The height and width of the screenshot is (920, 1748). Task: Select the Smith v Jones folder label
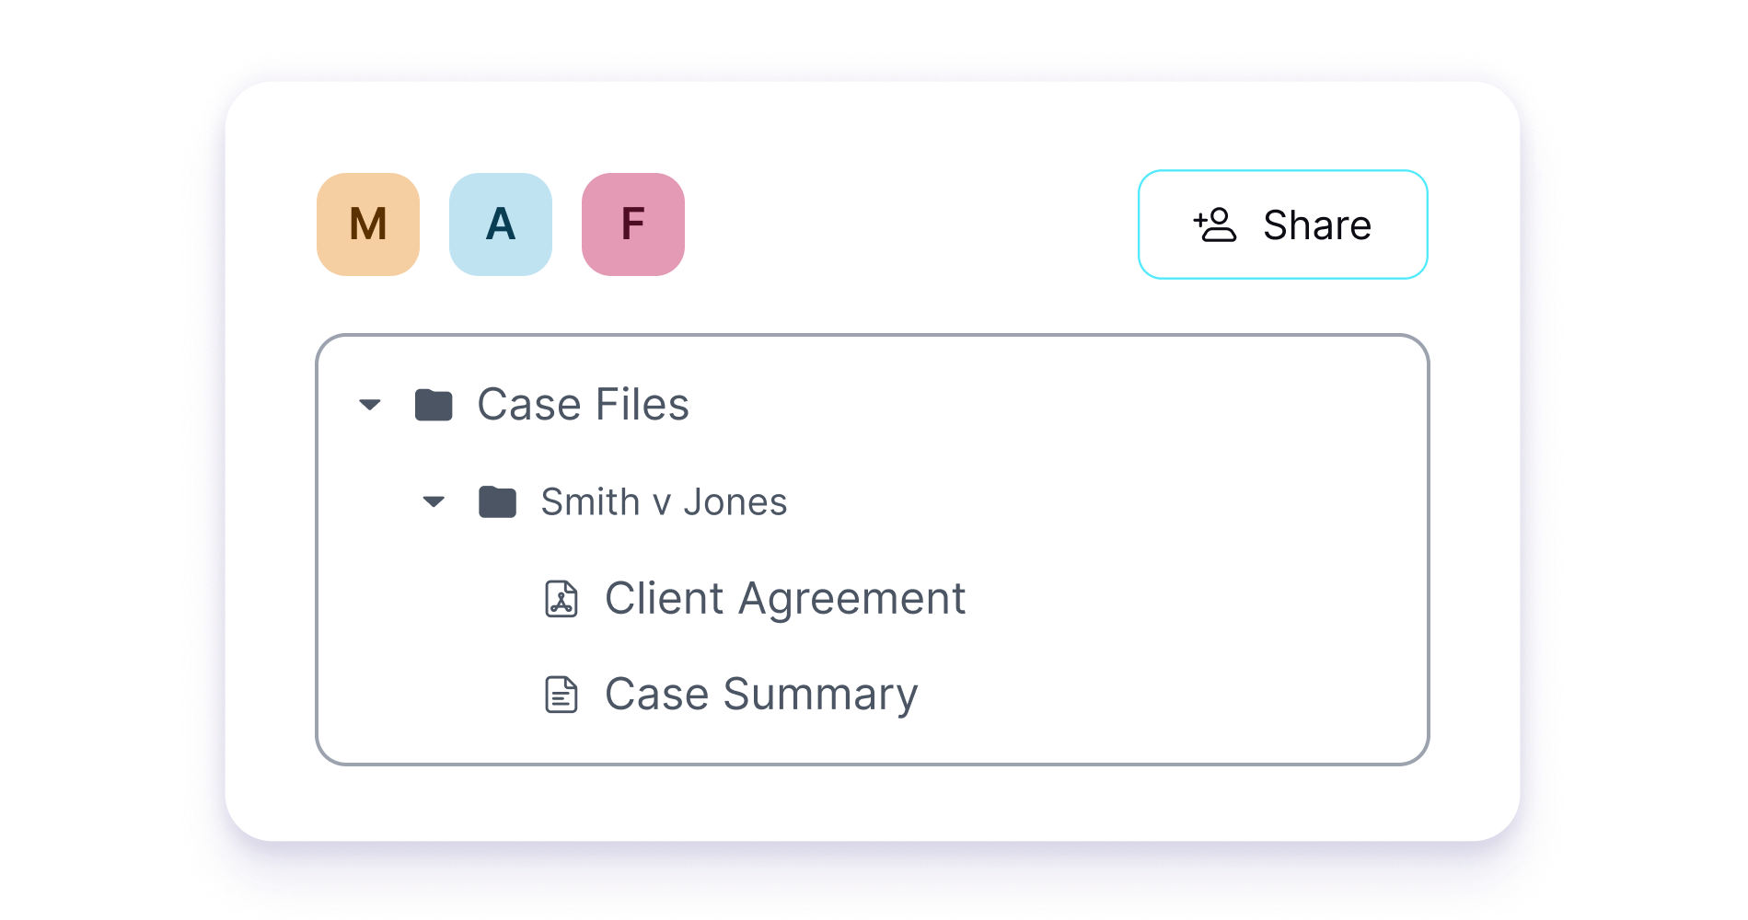(664, 502)
